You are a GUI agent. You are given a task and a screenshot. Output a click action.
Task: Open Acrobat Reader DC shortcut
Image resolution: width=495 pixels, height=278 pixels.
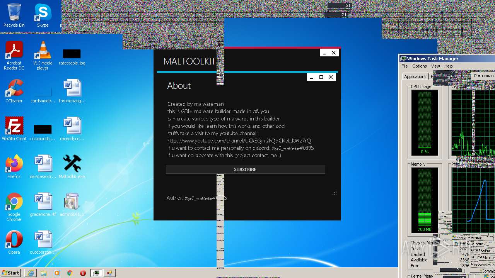(x=14, y=55)
